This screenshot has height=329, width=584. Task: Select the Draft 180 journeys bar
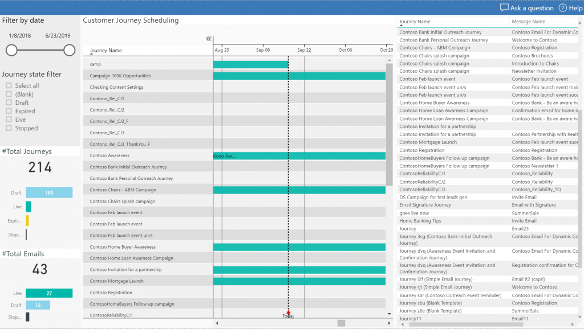(x=49, y=192)
